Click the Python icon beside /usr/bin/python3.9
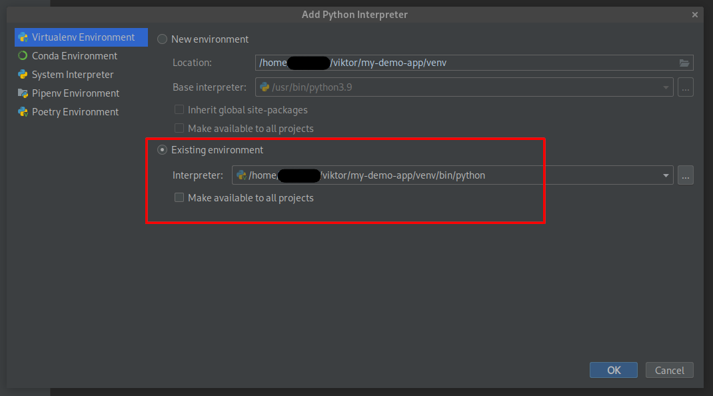Image resolution: width=713 pixels, height=396 pixels. (x=264, y=87)
